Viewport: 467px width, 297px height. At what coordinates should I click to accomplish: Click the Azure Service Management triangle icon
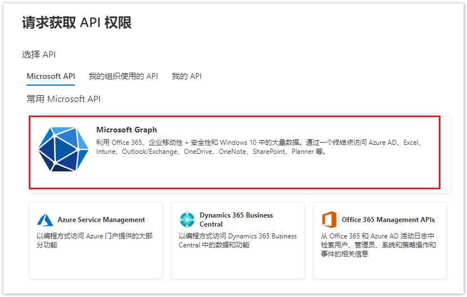pyautogui.click(x=45, y=220)
